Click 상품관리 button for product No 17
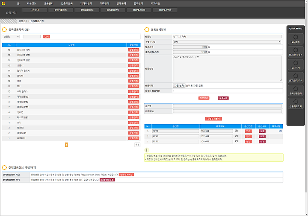 (x=133, y=55)
